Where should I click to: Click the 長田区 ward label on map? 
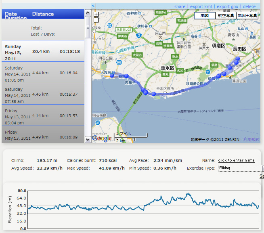(x=239, y=49)
